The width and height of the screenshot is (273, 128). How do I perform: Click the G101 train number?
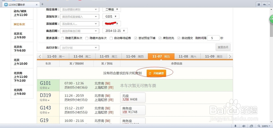click(x=45, y=83)
